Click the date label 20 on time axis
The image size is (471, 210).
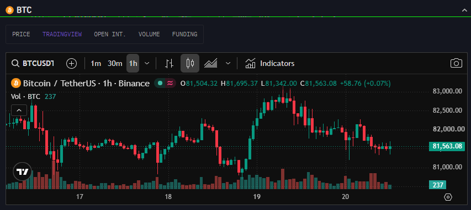click(x=346, y=197)
